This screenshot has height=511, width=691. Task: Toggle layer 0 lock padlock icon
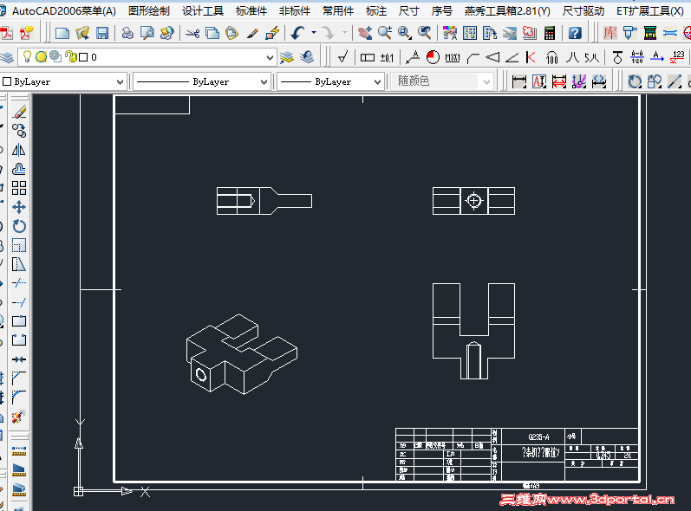pyautogui.click(x=69, y=56)
